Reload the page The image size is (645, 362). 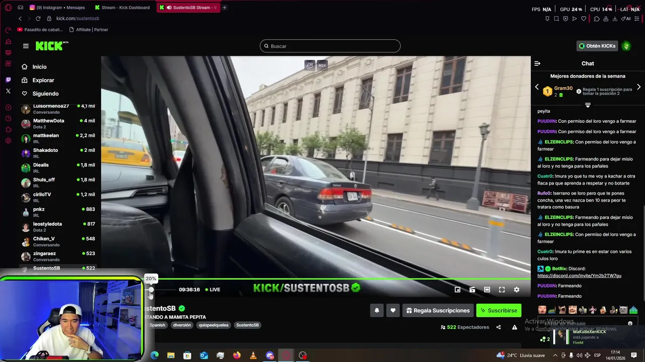[x=38, y=19]
